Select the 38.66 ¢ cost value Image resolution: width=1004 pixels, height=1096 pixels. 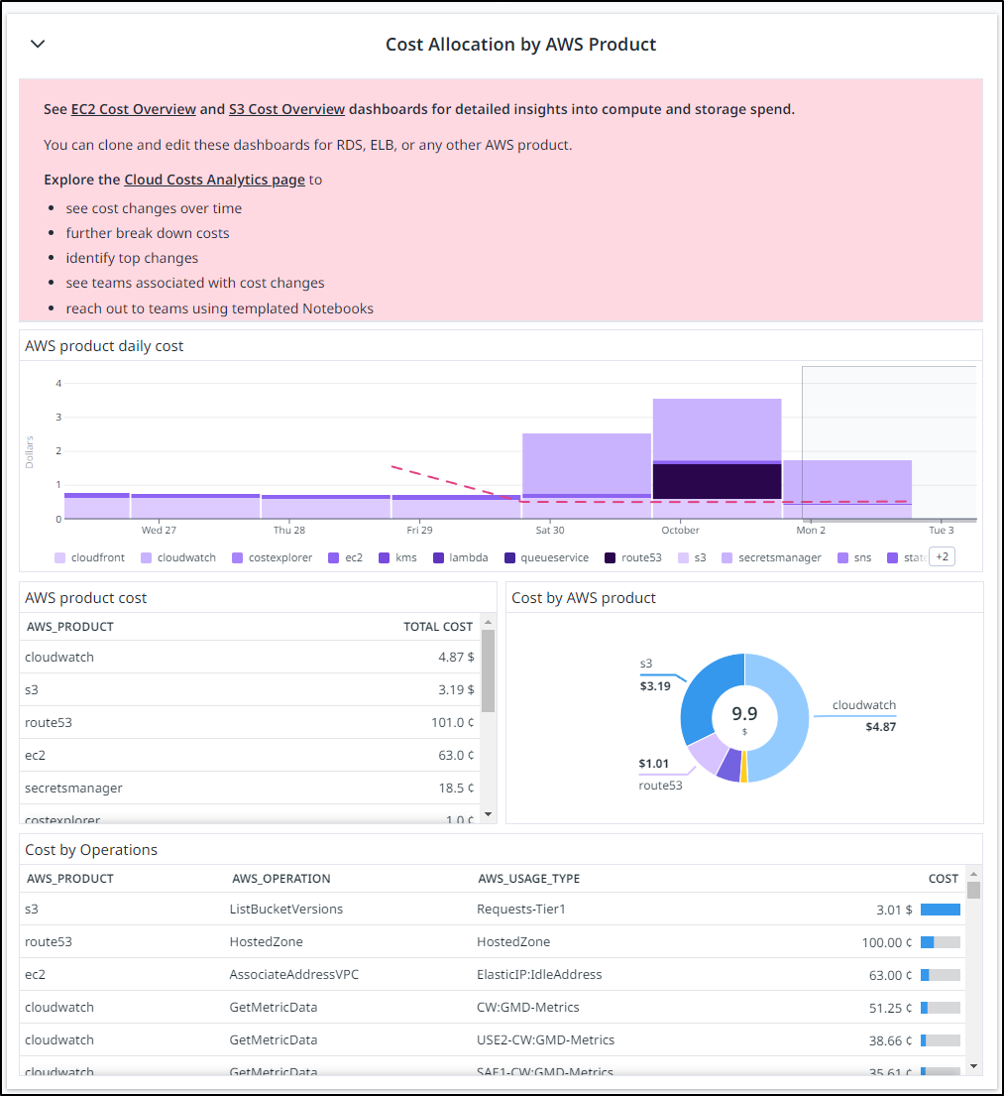[890, 1040]
